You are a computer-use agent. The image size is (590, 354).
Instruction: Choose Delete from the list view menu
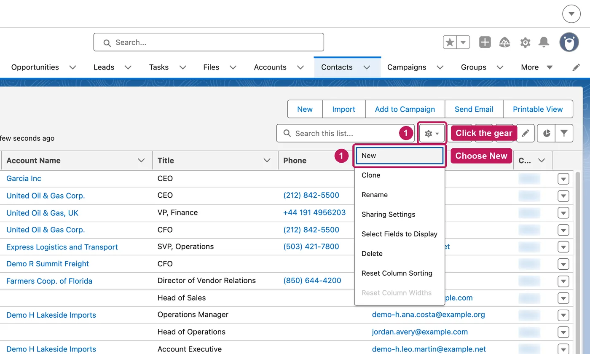coord(400,254)
